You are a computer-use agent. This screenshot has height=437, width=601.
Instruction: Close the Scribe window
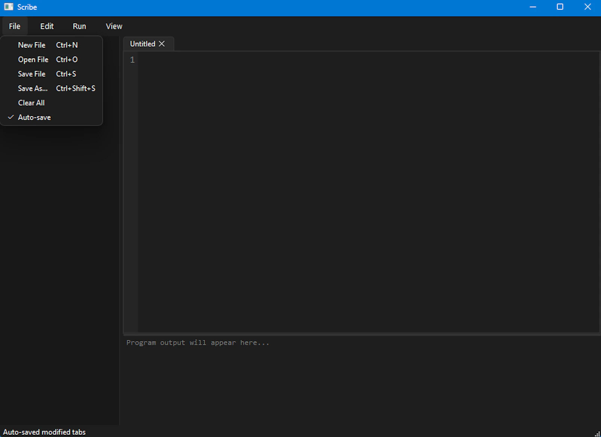point(587,7)
